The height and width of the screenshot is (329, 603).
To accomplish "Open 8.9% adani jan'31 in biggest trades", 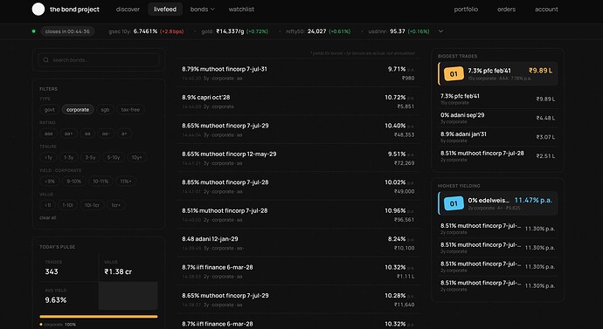I will (x=497, y=137).
